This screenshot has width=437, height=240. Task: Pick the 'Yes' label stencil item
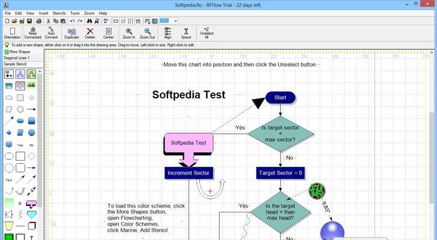pyautogui.click(x=20, y=145)
